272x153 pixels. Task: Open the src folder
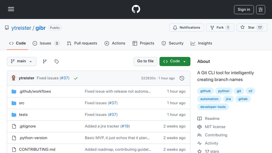(22, 103)
